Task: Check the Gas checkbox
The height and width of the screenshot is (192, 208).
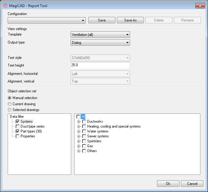Action: (84, 146)
